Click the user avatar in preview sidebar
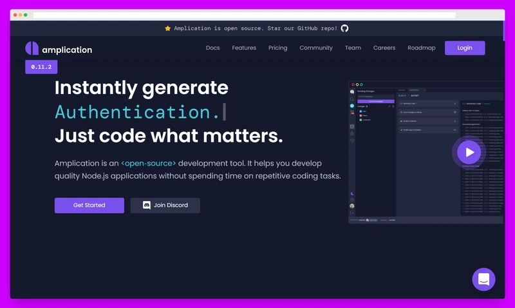The height and width of the screenshot is (308, 515). pos(352,206)
